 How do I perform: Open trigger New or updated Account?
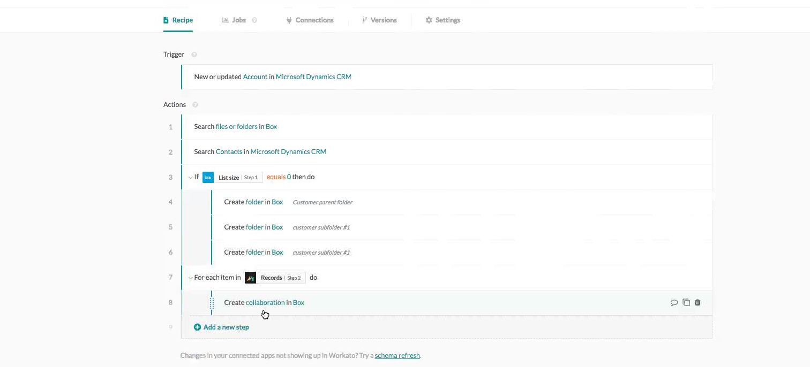[x=447, y=77]
